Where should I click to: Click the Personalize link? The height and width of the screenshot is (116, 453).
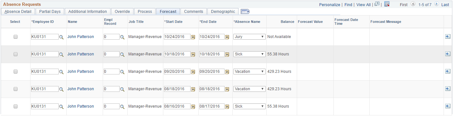pos(330,5)
